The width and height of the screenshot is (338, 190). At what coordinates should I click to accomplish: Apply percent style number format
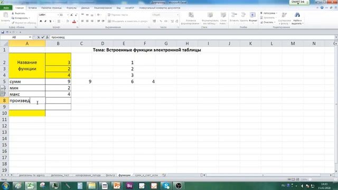[161, 21]
